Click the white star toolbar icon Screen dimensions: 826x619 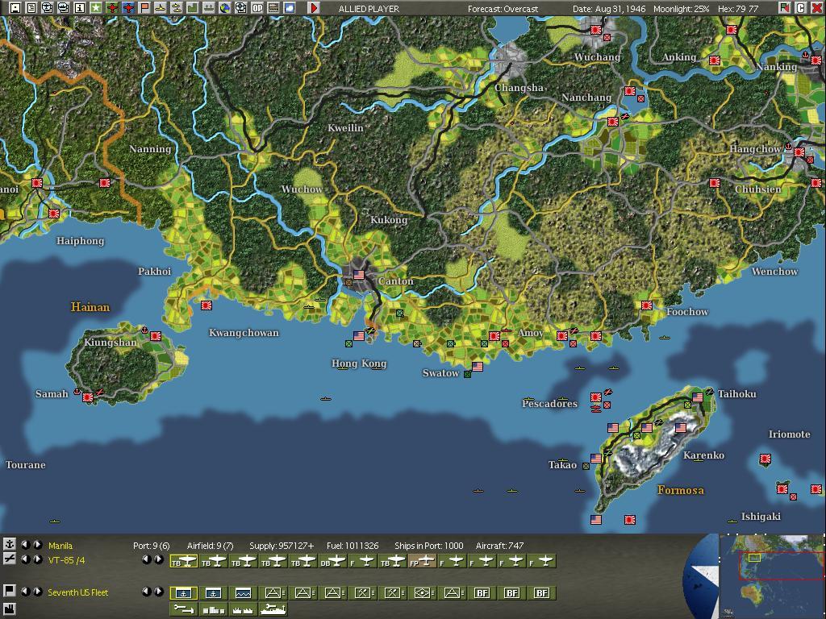96,8
